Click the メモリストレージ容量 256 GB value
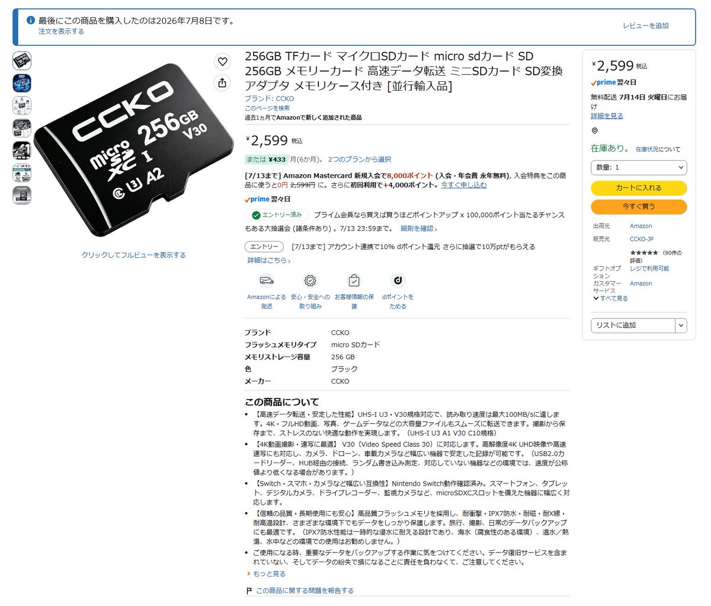Screen dimensions: 711x606 tap(343, 357)
